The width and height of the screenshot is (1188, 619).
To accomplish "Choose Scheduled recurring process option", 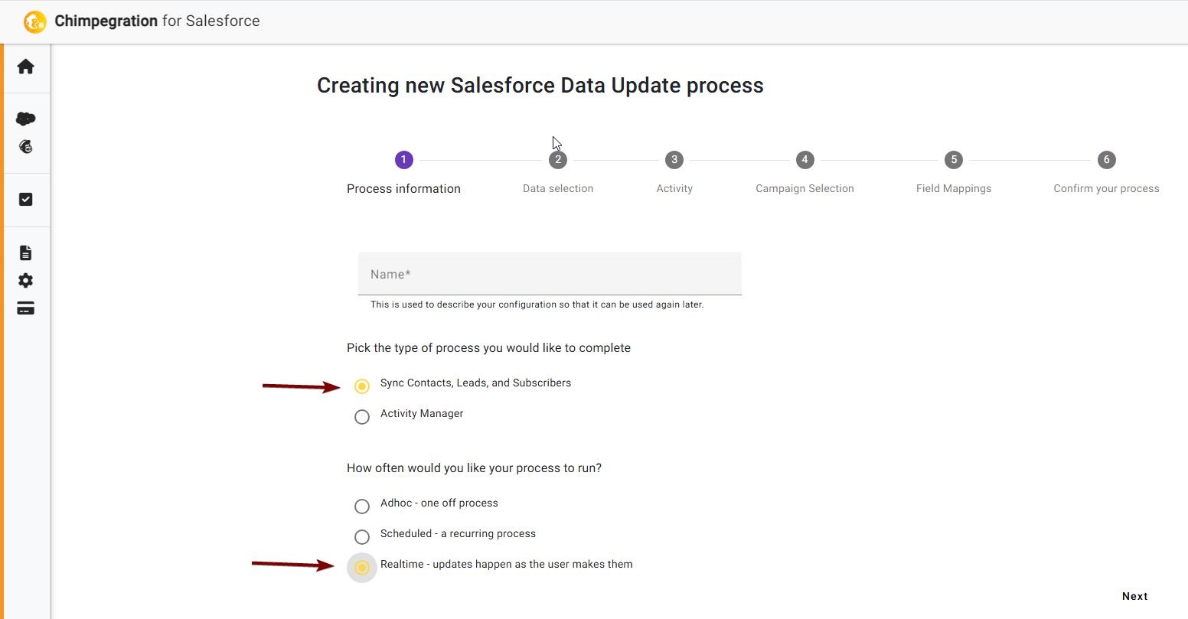I will coord(362,537).
